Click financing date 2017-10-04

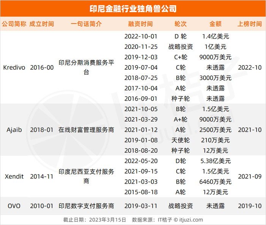[x=141, y=88]
